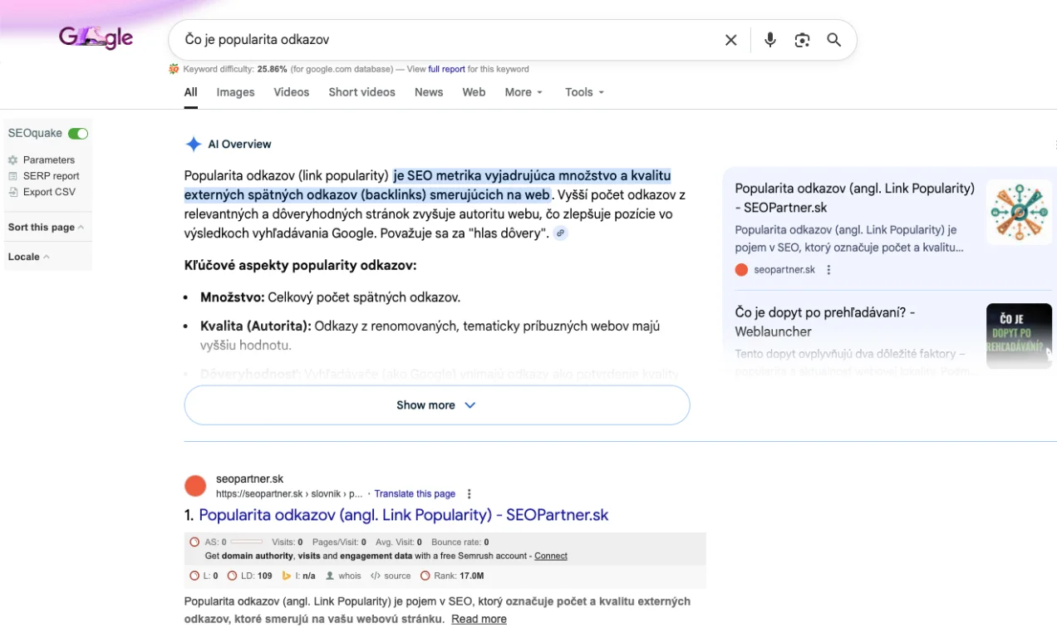Image resolution: width=1057 pixels, height=638 pixels.
Task: Clear the search box with the X icon
Action: point(730,40)
